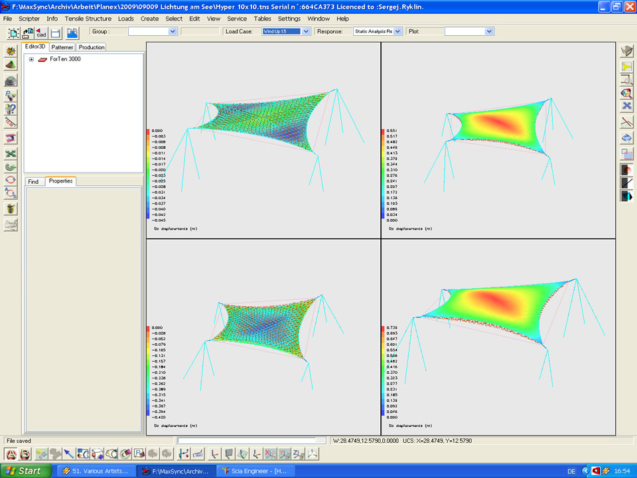637x478 pixels.
Task: Click the red 'A' sphere icon in bottom toolbar
Action: click(x=11, y=454)
